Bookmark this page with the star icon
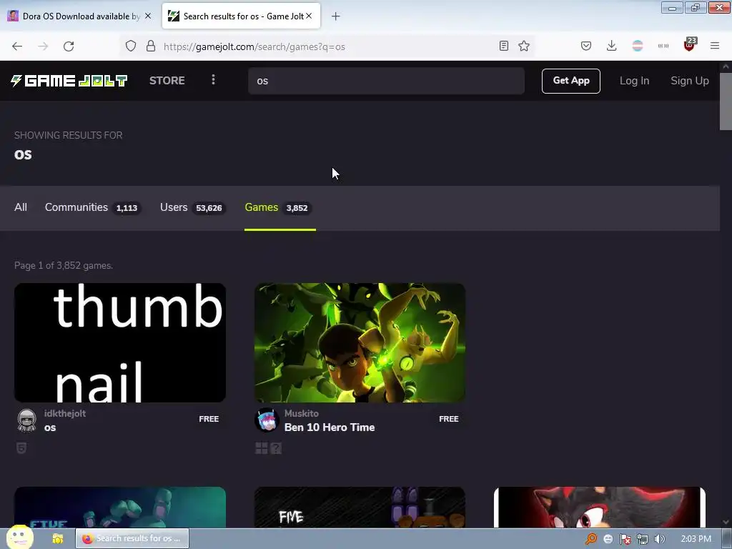Image resolution: width=732 pixels, height=549 pixels. (524, 46)
